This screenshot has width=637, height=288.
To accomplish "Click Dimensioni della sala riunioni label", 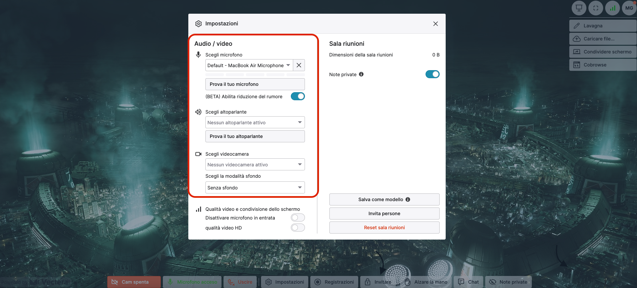I will (361, 55).
